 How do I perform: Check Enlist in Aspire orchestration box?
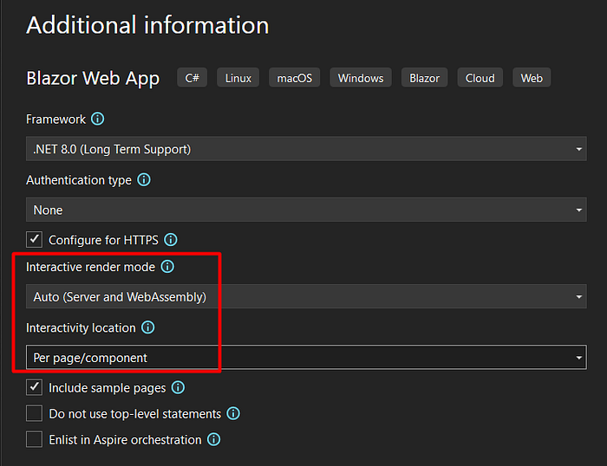click(x=35, y=439)
